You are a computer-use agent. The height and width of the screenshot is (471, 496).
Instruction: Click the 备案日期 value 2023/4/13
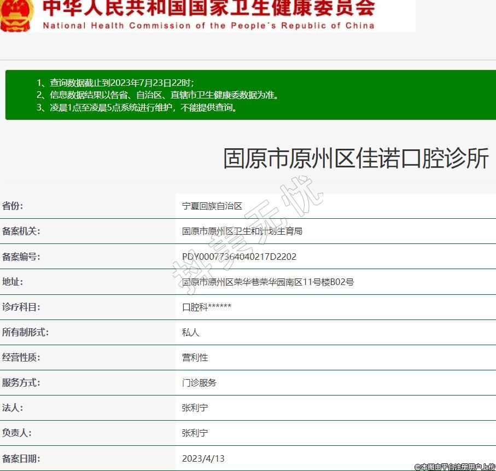(203, 458)
